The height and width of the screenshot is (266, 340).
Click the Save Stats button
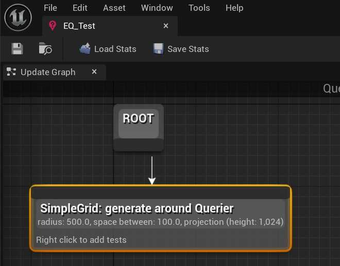[x=181, y=49]
